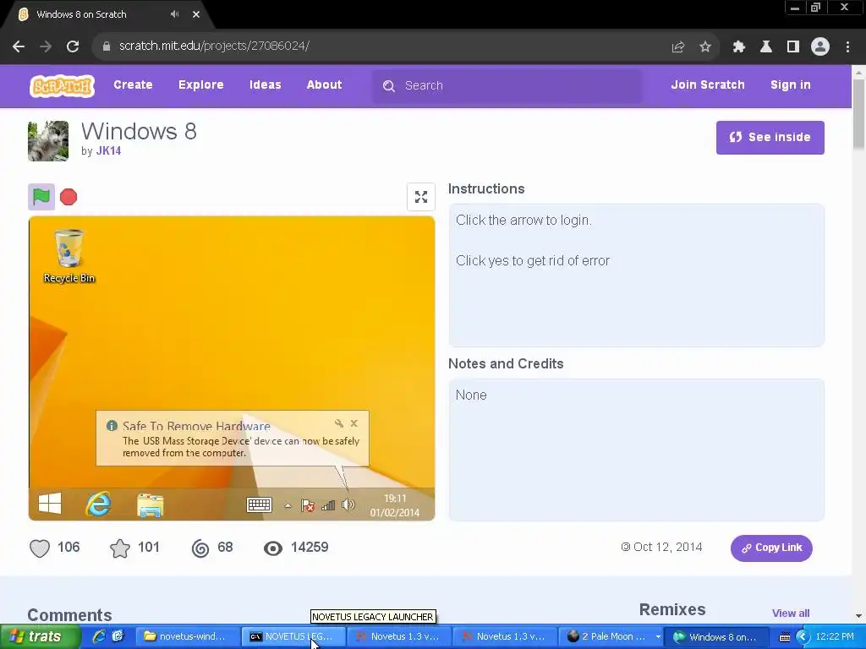Viewport: 866px width, 649px height.
Task: Mute the Windows 8 on Scratch tab audio
Action: (x=174, y=14)
